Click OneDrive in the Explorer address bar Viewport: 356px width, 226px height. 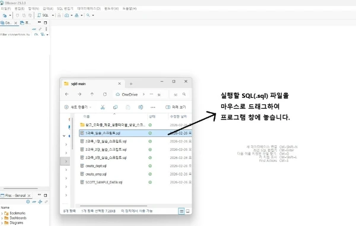tap(129, 95)
